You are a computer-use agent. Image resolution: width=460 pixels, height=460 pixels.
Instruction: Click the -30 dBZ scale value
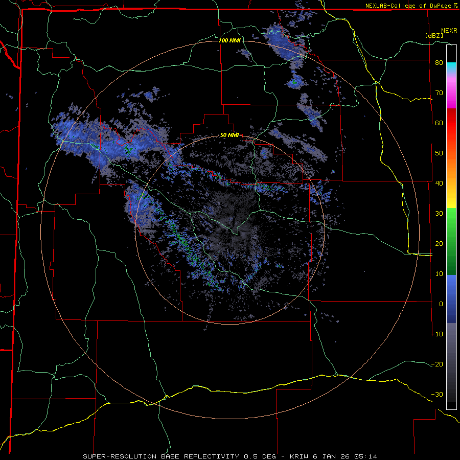click(x=437, y=395)
